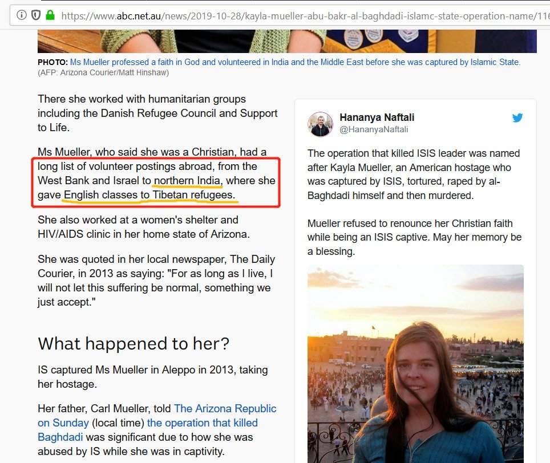Click the AFP Arizona Courier photo credit
Viewport: 550px width, 463px height.
coord(103,73)
